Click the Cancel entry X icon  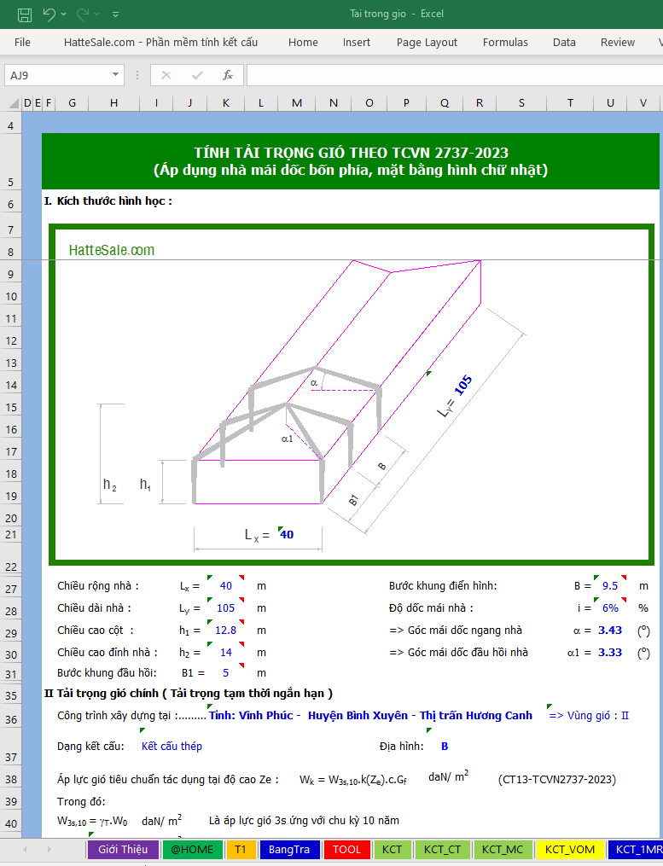(x=166, y=75)
